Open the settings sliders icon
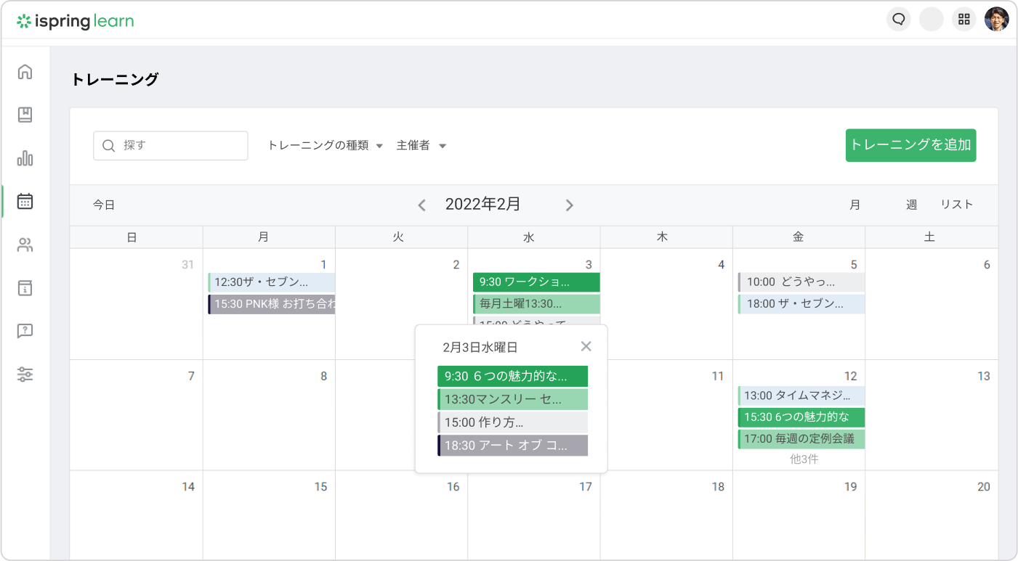Viewport: 1018px width, 561px height. click(x=25, y=374)
